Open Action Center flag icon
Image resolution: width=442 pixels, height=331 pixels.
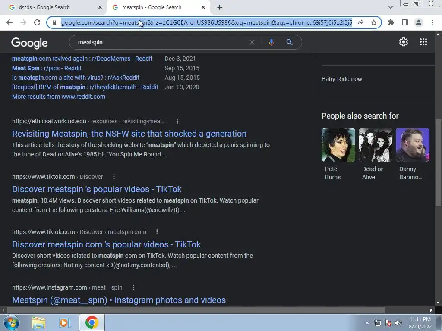click(x=388, y=323)
